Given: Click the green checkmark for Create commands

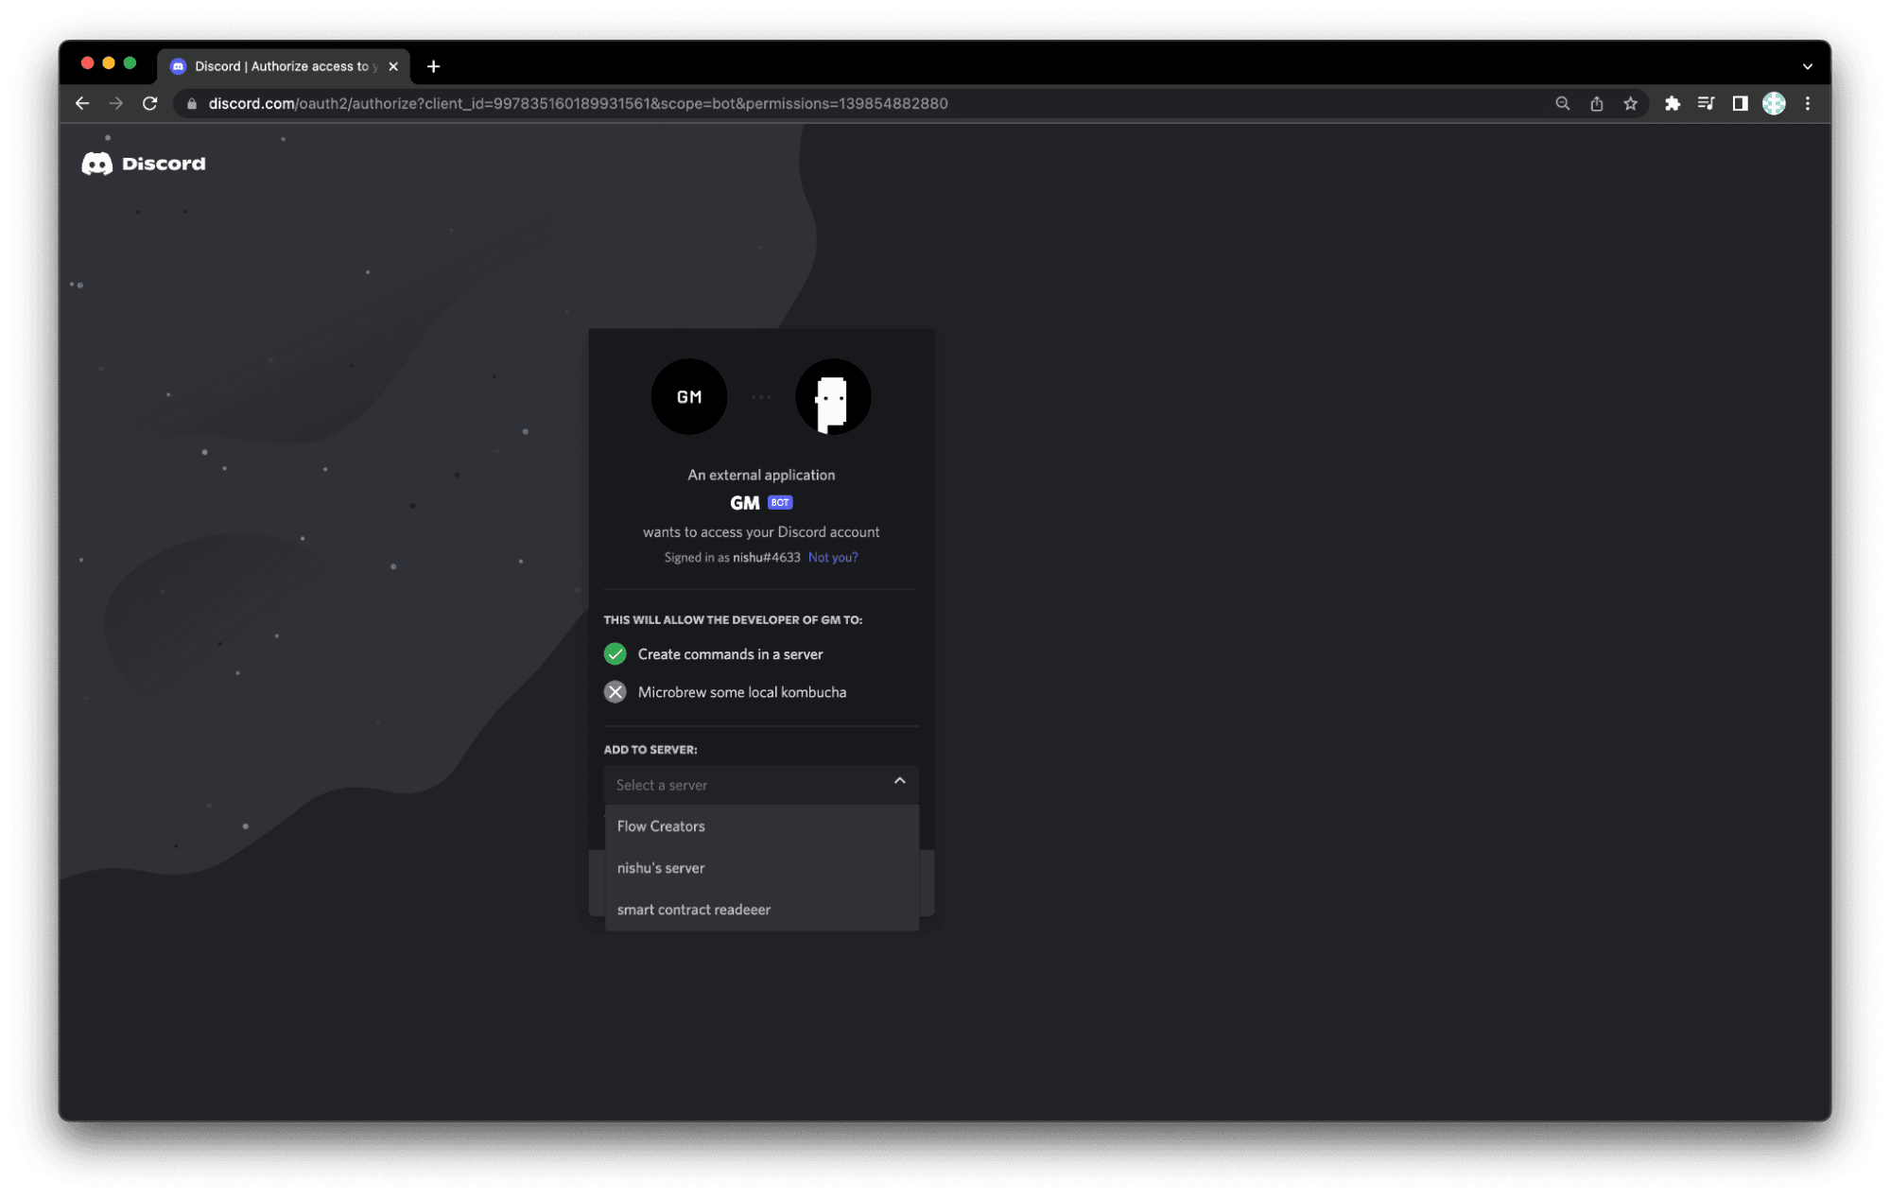Looking at the screenshot, I should tap(616, 653).
